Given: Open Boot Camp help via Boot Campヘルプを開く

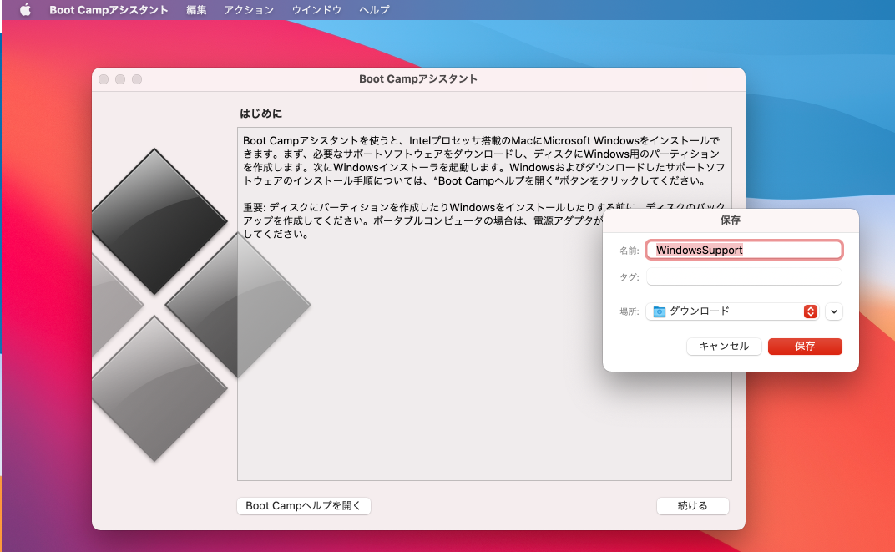Looking at the screenshot, I should [x=303, y=505].
